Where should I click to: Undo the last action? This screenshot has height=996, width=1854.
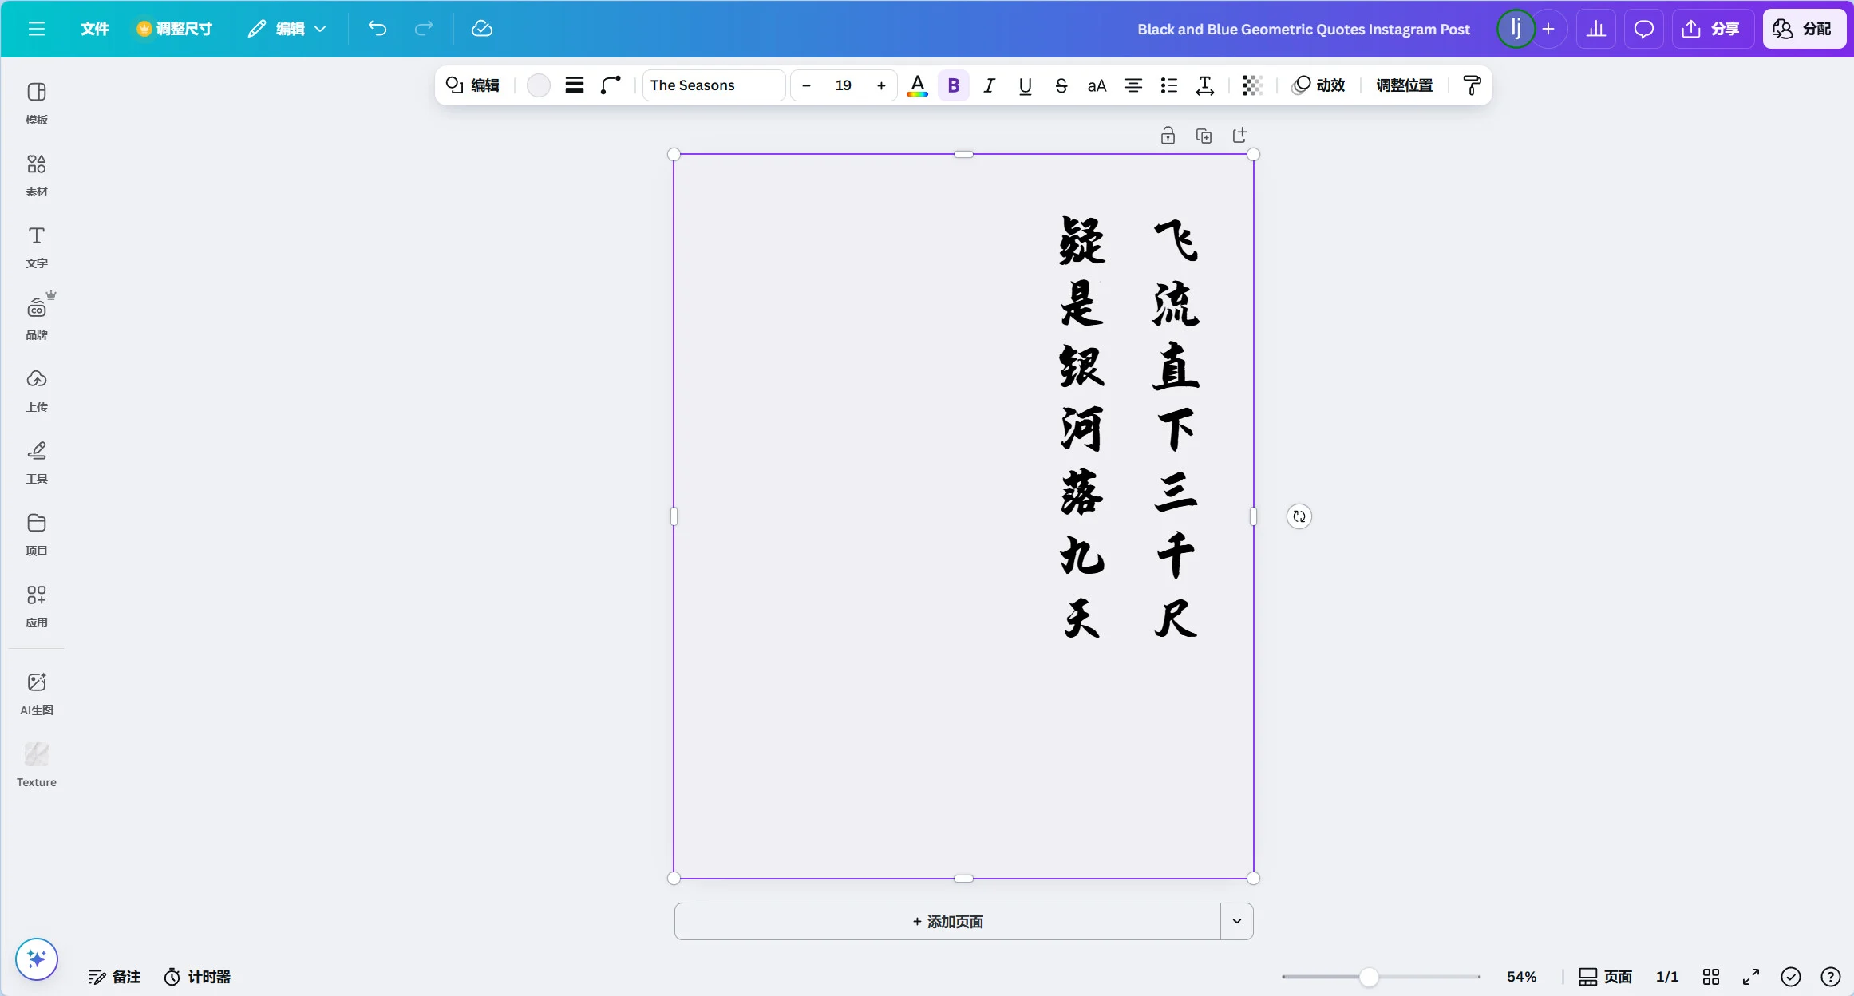tap(378, 29)
